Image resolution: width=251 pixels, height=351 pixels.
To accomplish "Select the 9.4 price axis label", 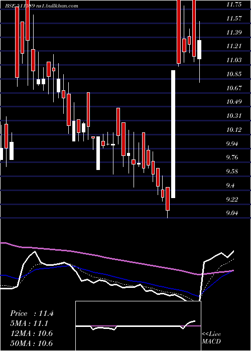I will (x=231, y=186).
